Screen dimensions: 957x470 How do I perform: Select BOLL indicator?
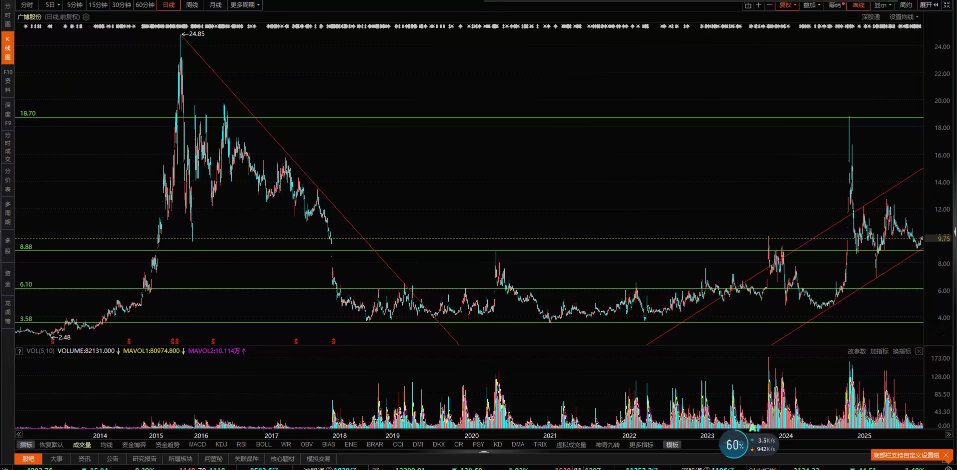click(x=264, y=444)
